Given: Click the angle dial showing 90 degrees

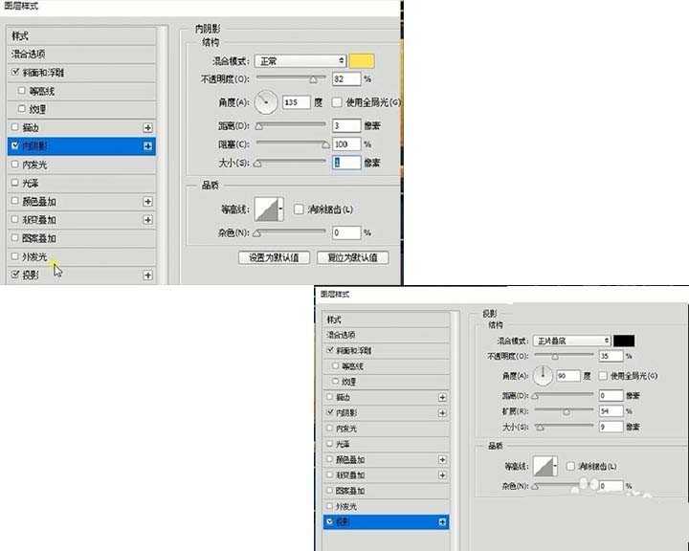Looking at the screenshot, I should click(543, 376).
